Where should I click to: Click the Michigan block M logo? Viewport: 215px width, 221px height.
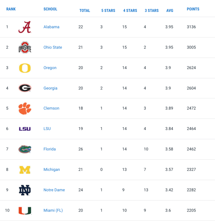click(25, 170)
